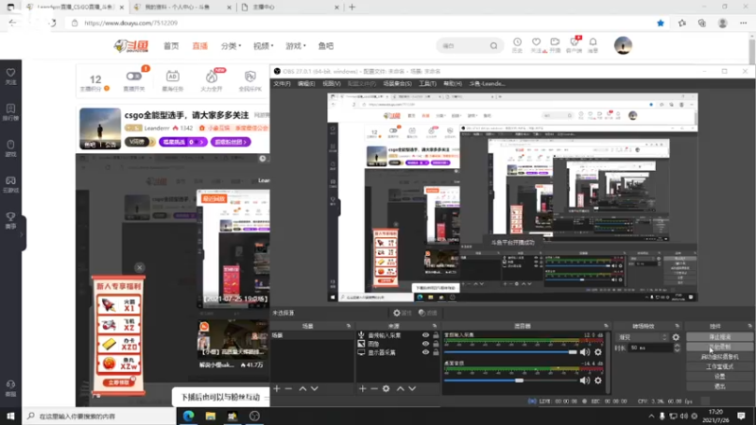Image resolution: width=756 pixels, height=425 pixels.
Task: Click the browser address bar URL
Action: pos(130,23)
